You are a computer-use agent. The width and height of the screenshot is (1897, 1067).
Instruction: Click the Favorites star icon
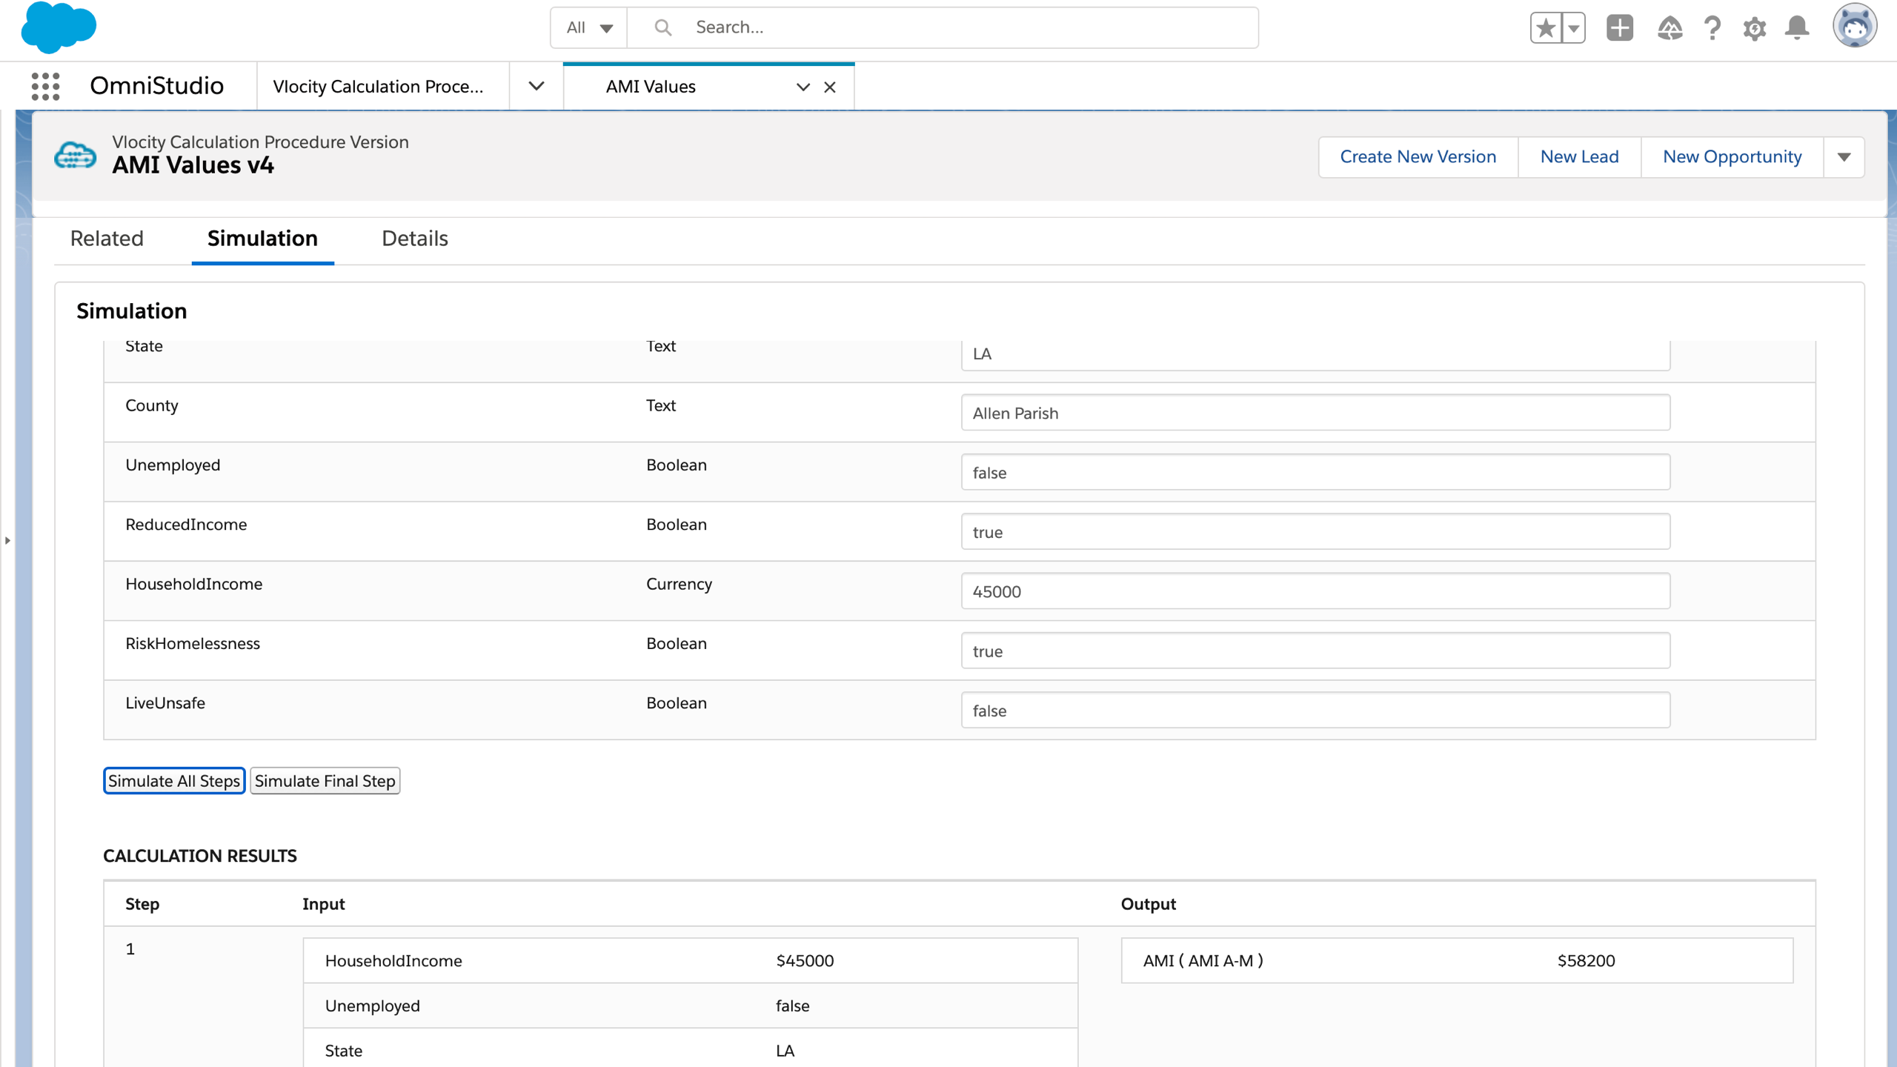[1546, 28]
